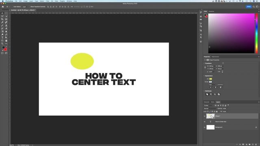Open search via magnifier icon top right
The image size is (260, 146).
pyautogui.click(x=253, y=6)
